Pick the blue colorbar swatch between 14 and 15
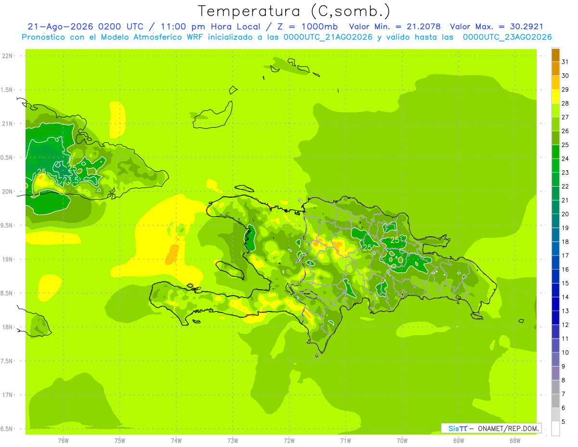The height and width of the screenshot is (447, 578). 555,290
